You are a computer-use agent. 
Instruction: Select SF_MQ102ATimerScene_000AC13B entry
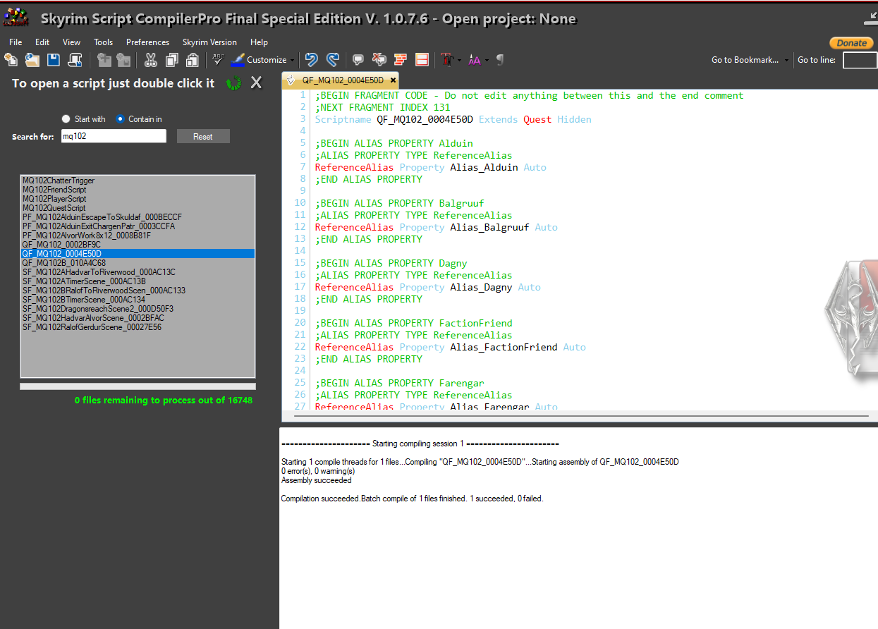[x=138, y=281]
